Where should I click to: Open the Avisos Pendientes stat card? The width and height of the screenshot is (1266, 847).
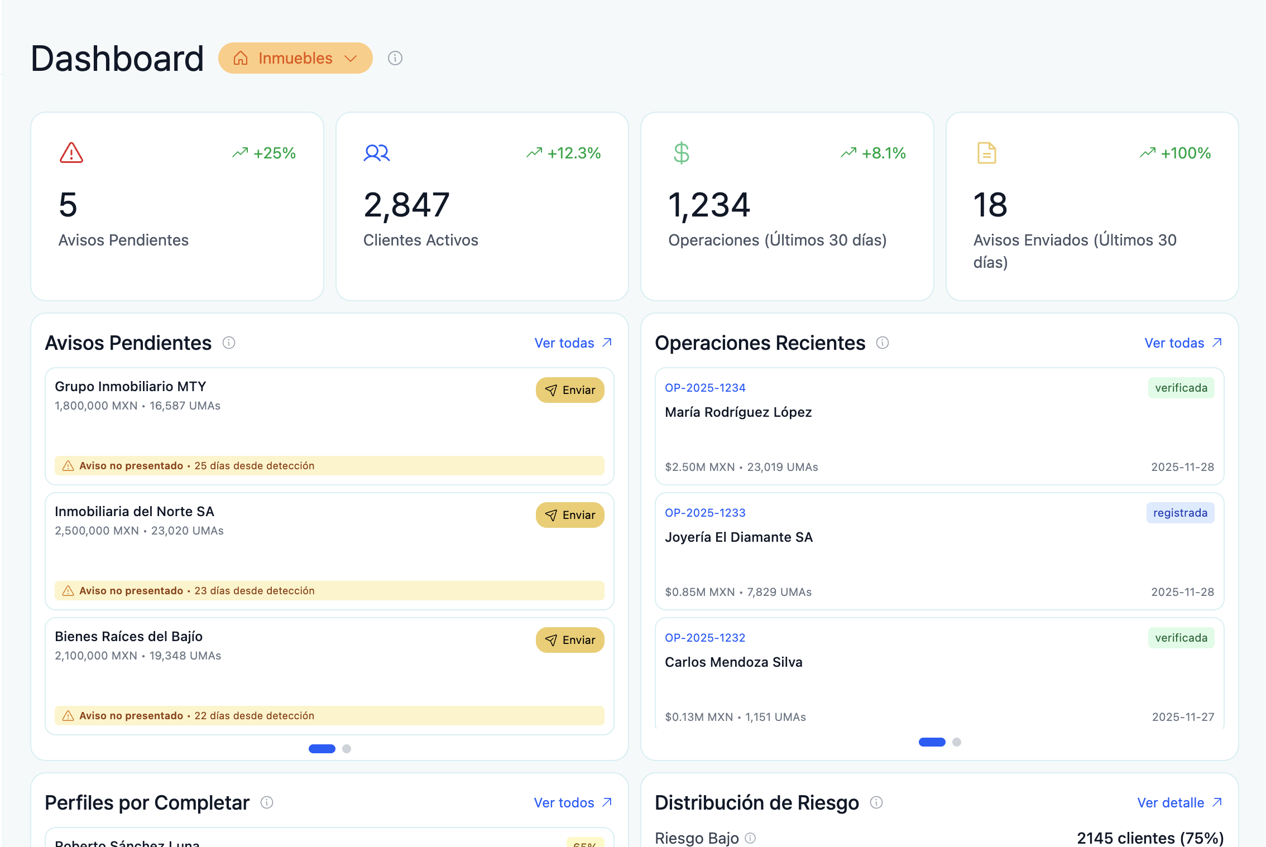click(178, 206)
